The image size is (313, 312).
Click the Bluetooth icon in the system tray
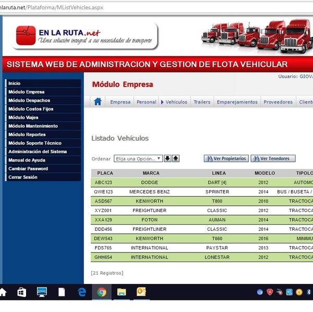click(x=308, y=292)
